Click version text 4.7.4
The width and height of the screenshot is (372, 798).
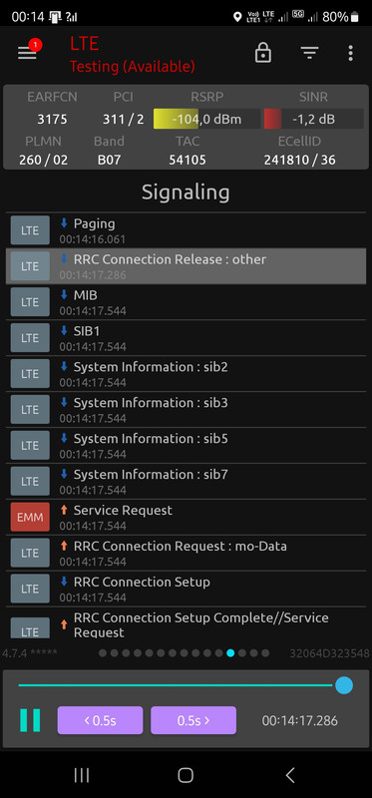[x=30, y=653]
